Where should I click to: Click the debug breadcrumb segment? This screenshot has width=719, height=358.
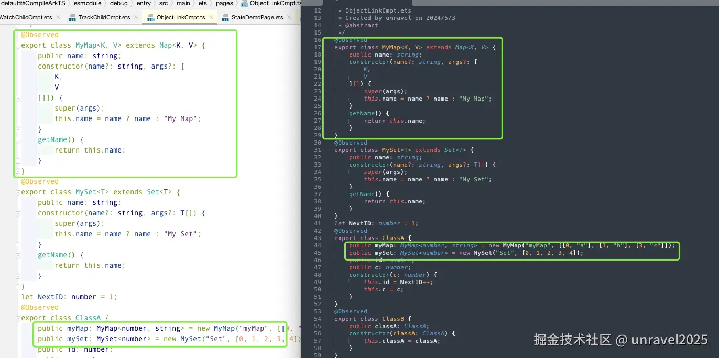119,3
